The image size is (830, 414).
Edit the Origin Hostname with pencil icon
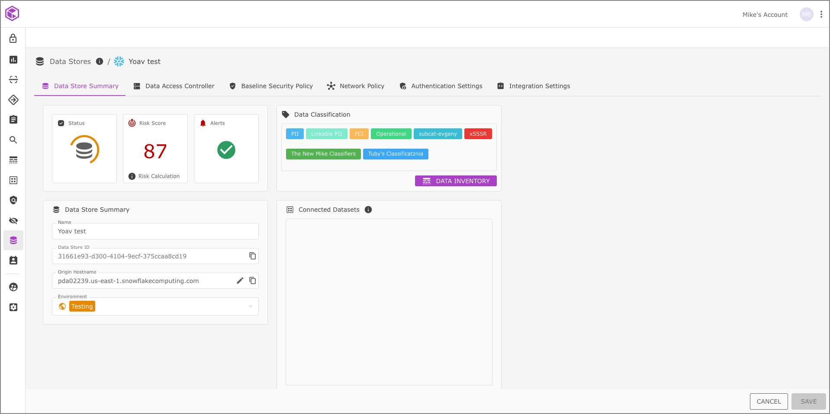pos(240,280)
